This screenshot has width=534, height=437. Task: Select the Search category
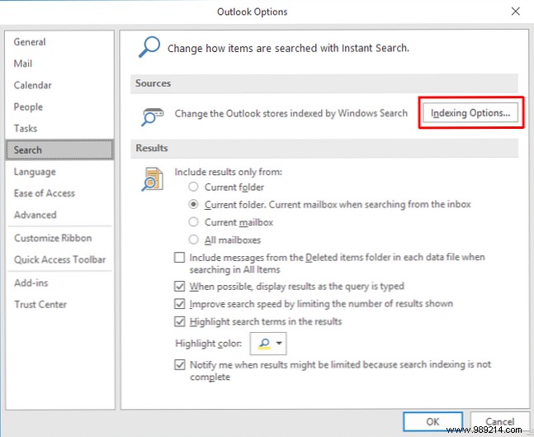coord(59,150)
